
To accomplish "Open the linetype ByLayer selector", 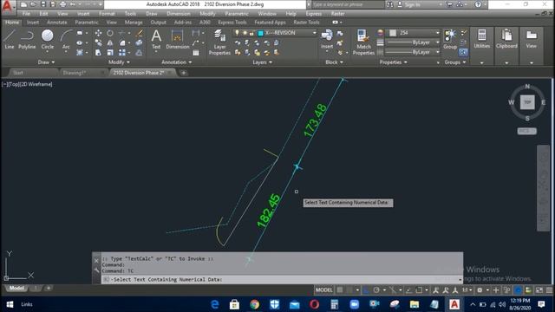I will tap(413, 52).
